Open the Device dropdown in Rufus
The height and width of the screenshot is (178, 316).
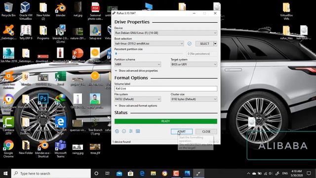166,33
